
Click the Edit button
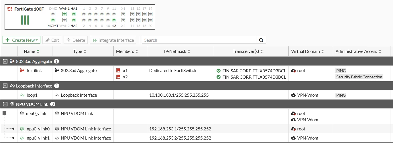(52, 40)
